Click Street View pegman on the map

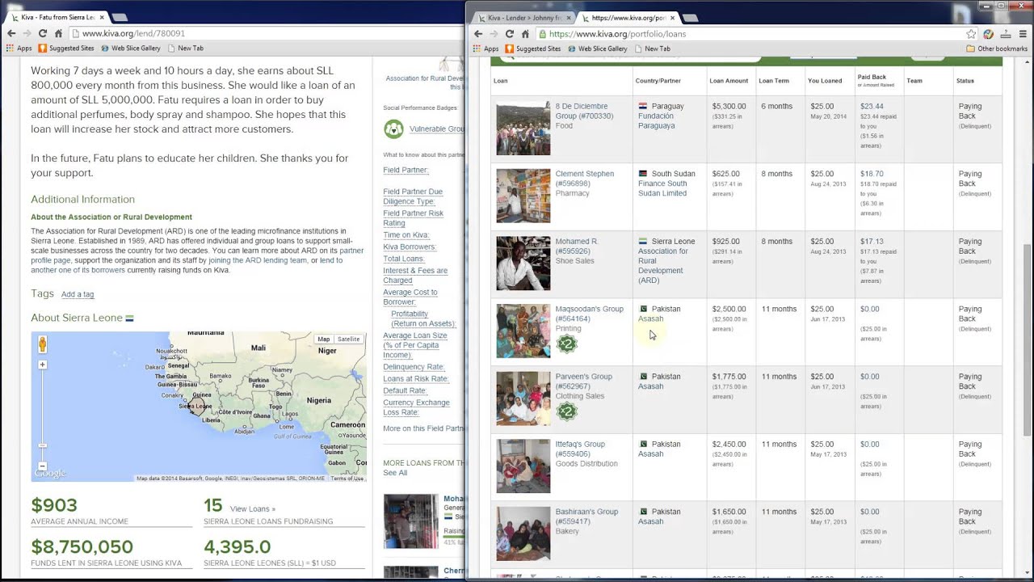pyautogui.click(x=42, y=344)
